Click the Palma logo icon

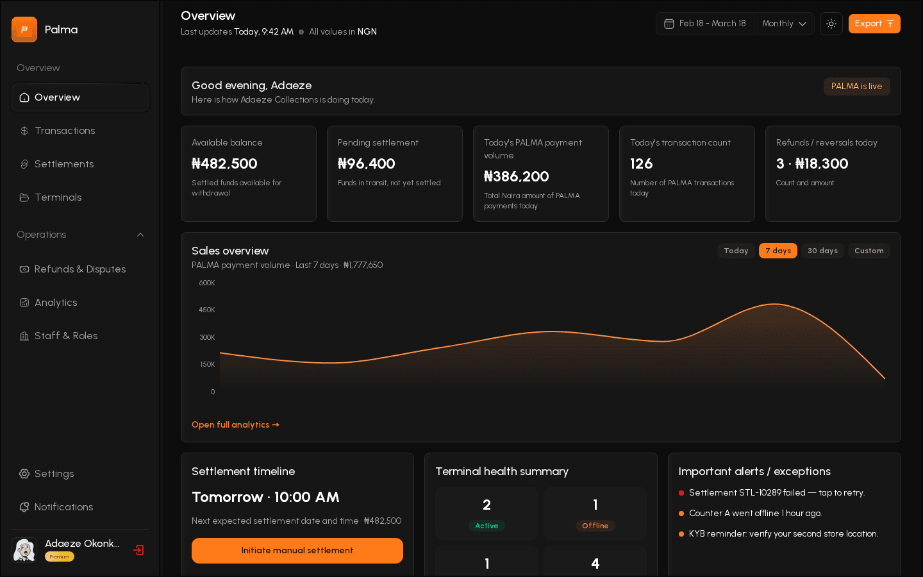tap(24, 29)
